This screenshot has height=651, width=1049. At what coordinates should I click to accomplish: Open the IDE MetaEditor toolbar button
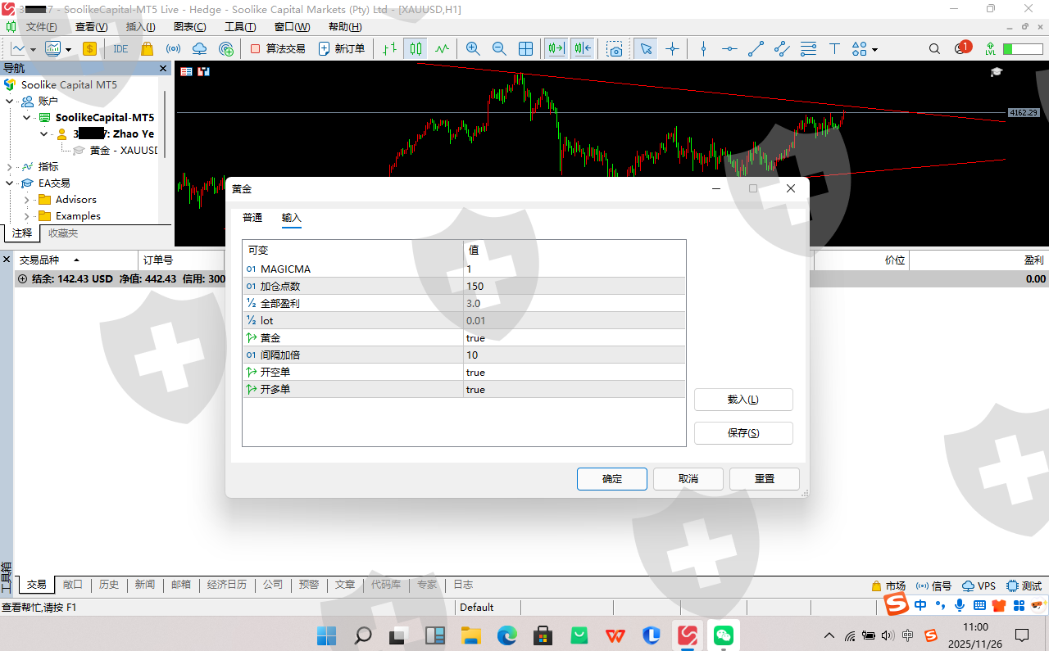click(x=120, y=49)
